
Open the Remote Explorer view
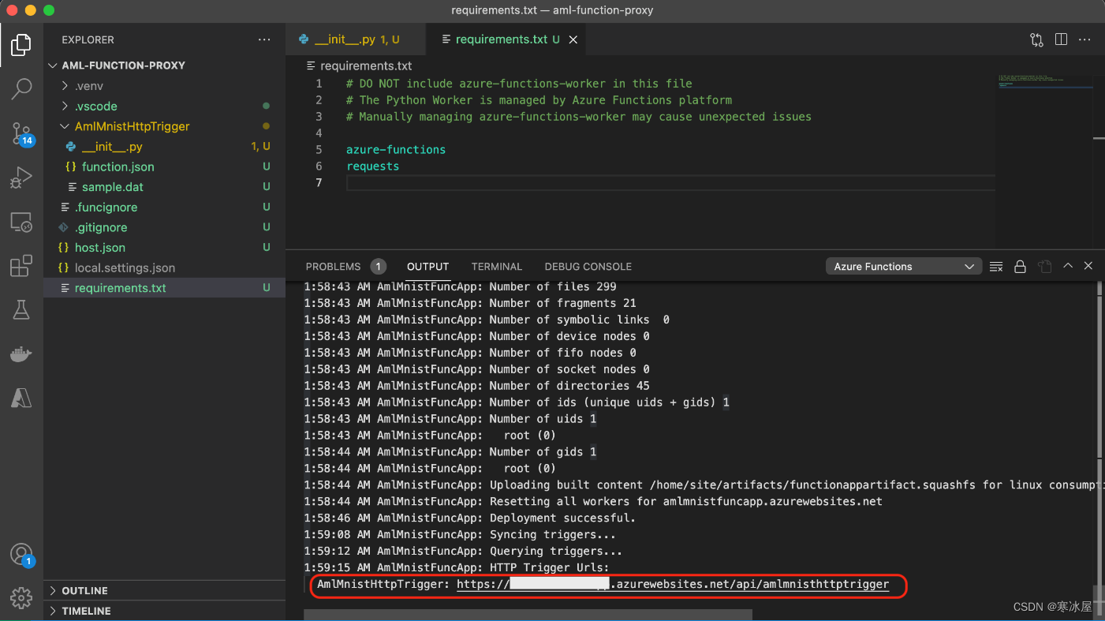21,223
